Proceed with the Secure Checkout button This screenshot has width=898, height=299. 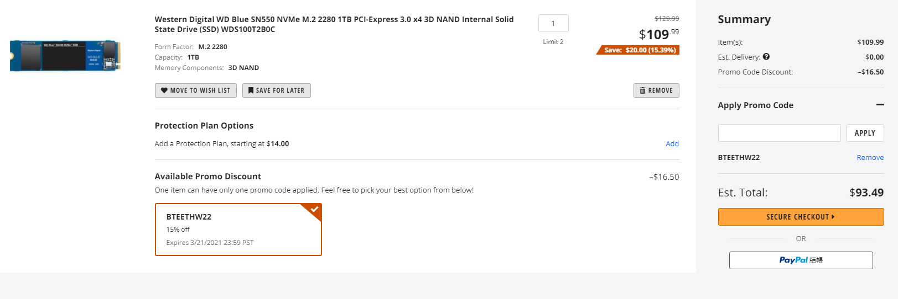(x=801, y=217)
